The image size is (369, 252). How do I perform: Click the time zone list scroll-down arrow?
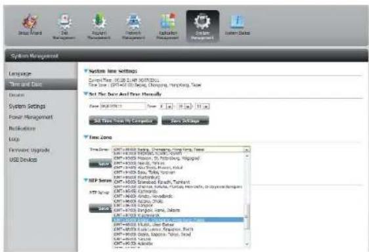(247, 244)
